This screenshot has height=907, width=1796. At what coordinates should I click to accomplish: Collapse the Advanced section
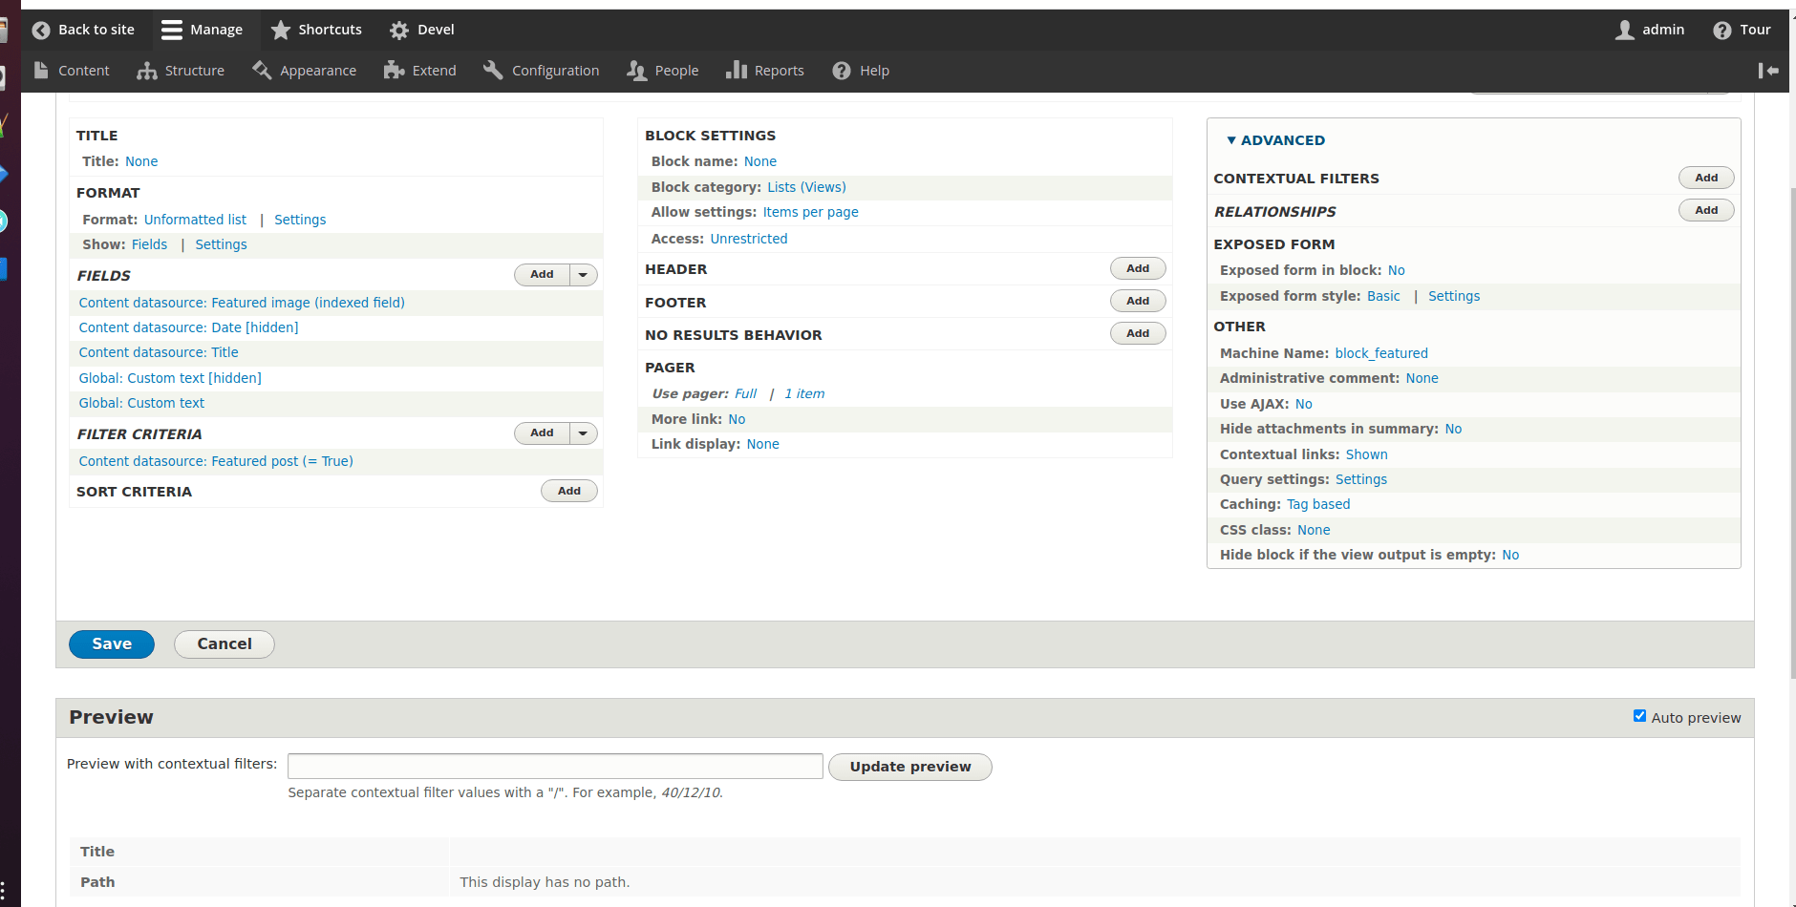tap(1276, 140)
